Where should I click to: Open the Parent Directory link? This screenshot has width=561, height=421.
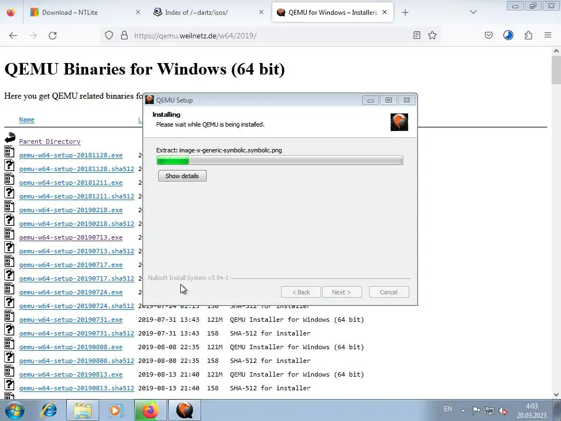pyautogui.click(x=50, y=141)
